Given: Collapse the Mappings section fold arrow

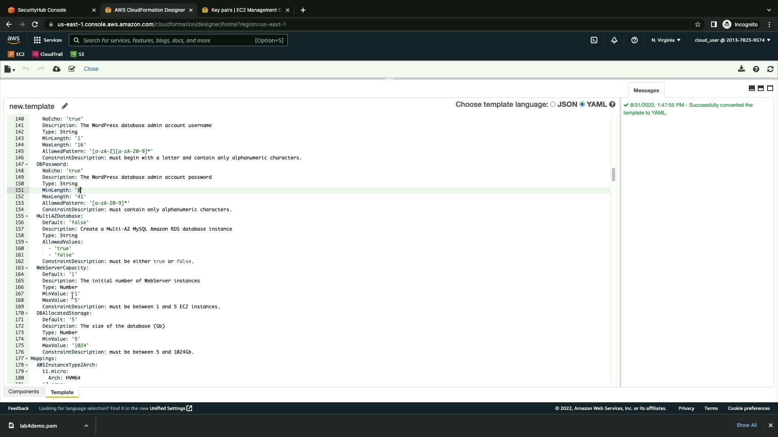Looking at the screenshot, I should 27,359.
